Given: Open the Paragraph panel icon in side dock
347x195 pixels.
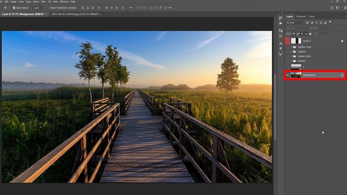Looking at the screenshot, I should pyautogui.click(x=281, y=49).
